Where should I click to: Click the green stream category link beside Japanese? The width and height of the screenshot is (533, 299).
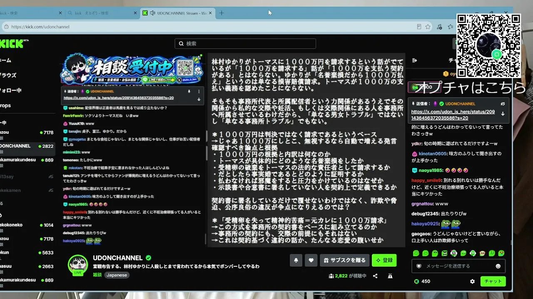pos(97,275)
